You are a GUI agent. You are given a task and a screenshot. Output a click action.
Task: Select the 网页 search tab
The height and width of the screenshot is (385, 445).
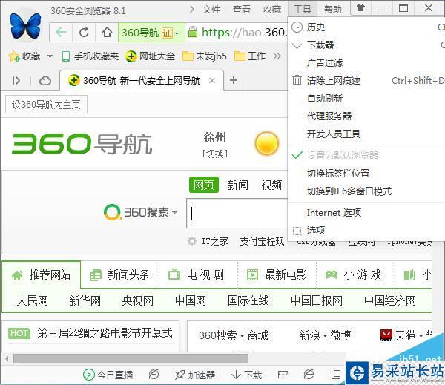204,185
